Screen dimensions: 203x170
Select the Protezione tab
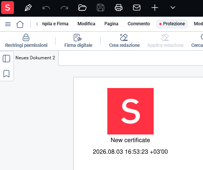(172, 24)
